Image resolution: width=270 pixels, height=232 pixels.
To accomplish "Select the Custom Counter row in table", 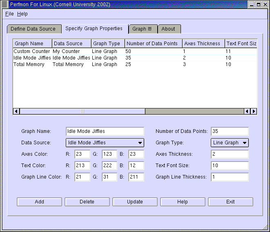I will coord(32,51).
